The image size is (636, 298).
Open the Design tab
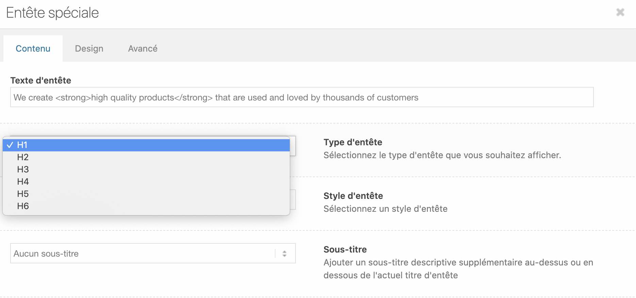tap(89, 49)
